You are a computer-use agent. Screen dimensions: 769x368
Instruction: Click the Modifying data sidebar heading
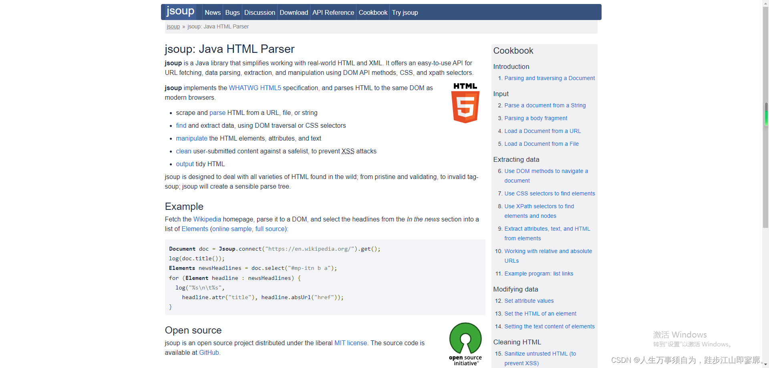coord(515,289)
